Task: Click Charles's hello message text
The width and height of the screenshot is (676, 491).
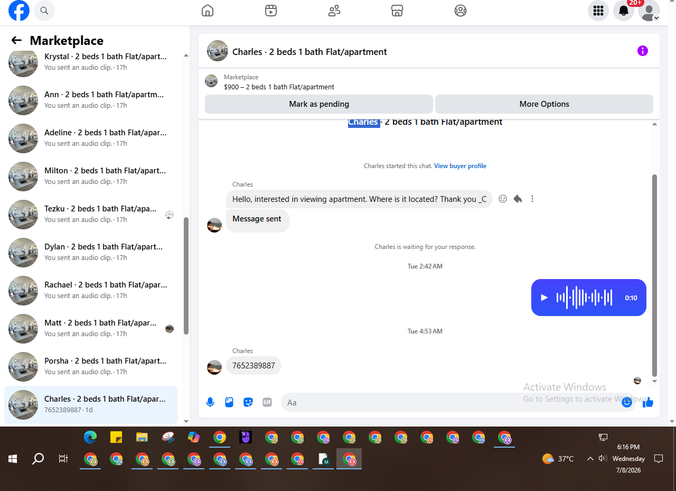Action: point(359,199)
